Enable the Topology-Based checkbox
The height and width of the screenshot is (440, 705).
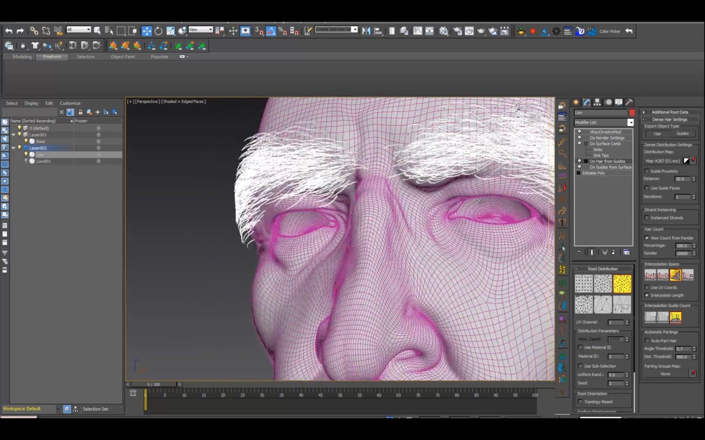coord(580,401)
